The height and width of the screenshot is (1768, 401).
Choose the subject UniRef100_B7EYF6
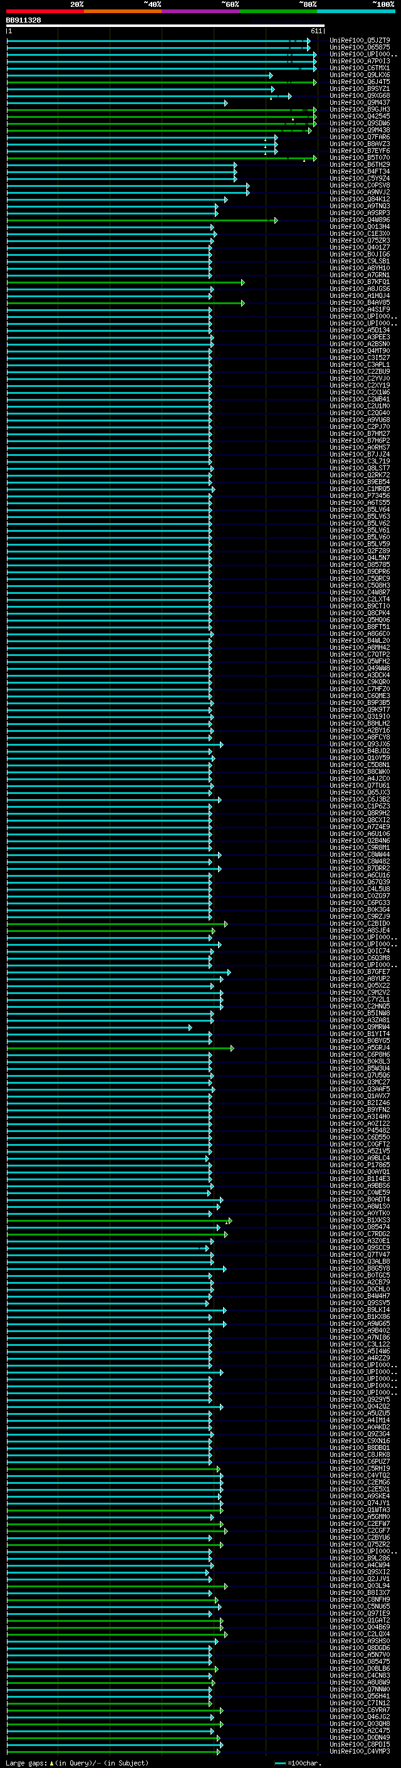coord(360,151)
